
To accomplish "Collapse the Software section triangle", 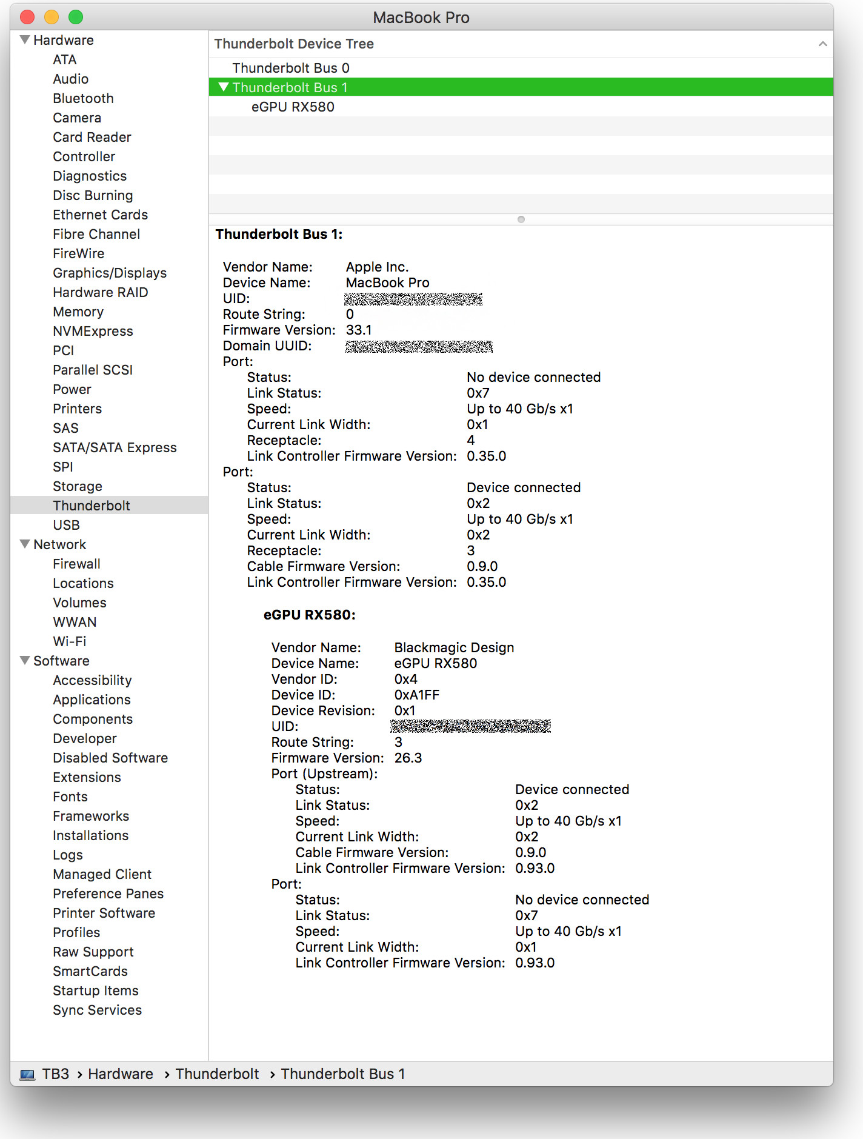I will 25,661.
